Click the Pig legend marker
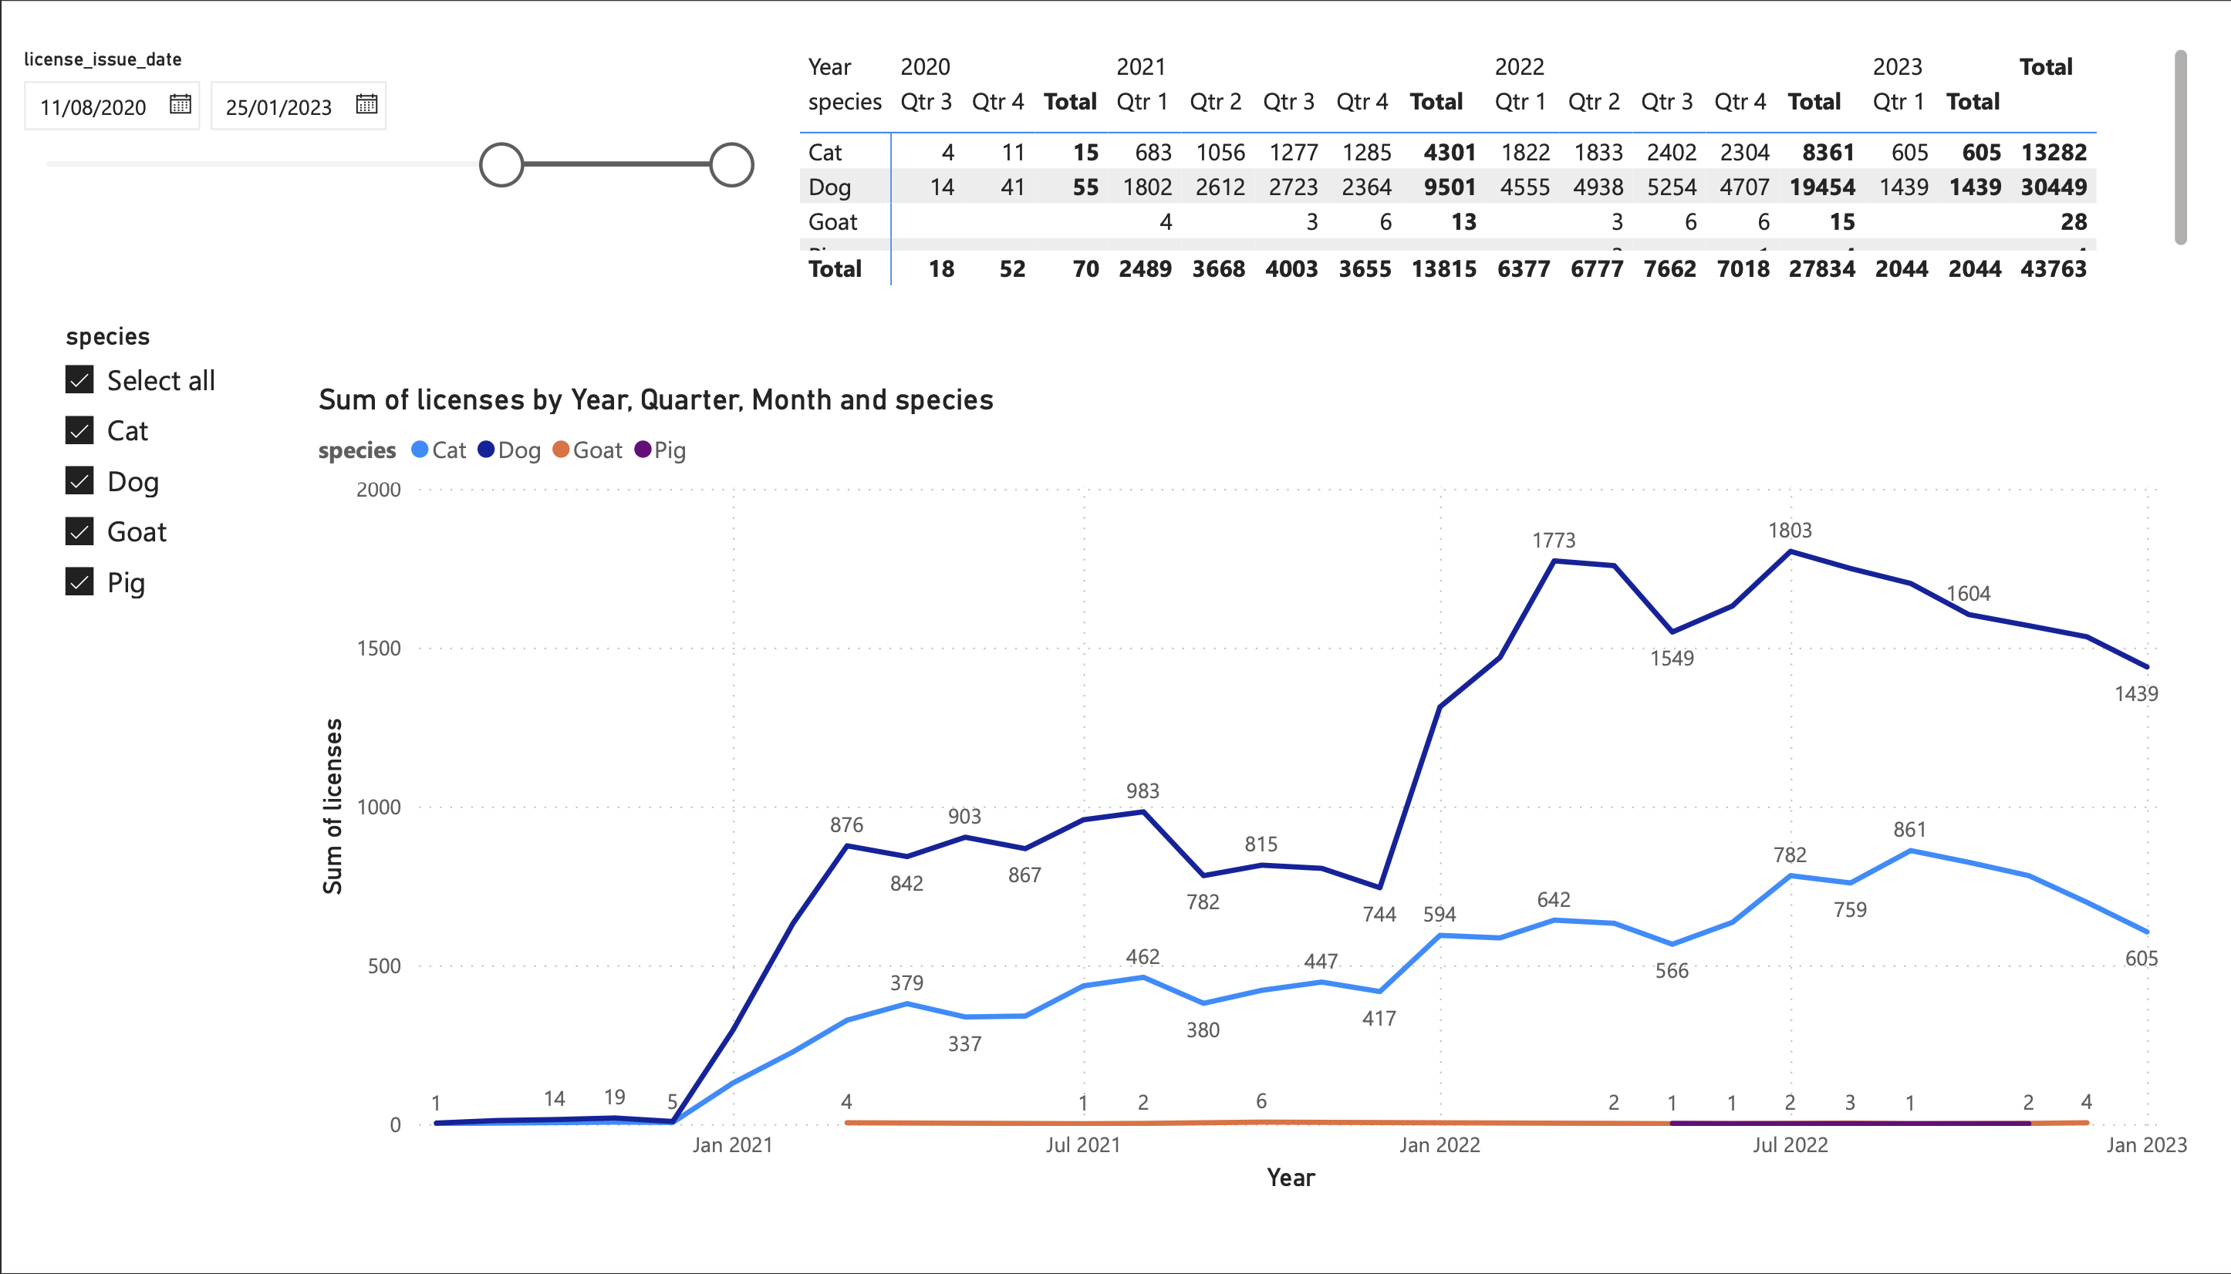This screenshot has height=1274, width=2231. 643,450
